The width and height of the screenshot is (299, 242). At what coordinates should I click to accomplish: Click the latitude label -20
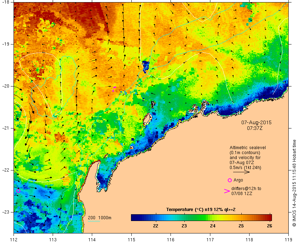(x=5, y=86)
